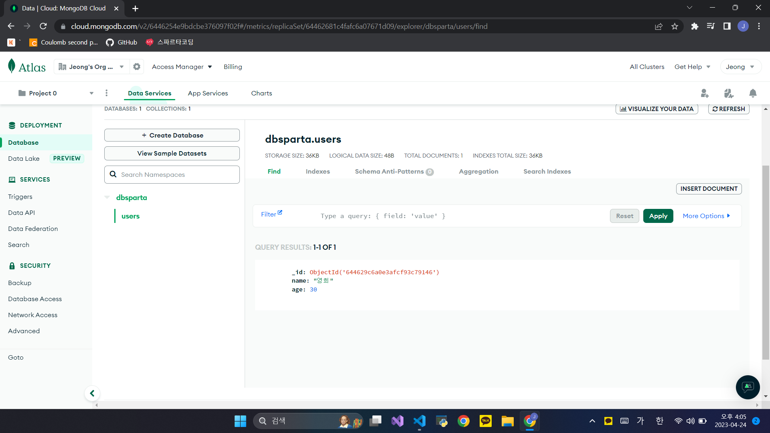This screenshot has width=770, height=433.
Task: Click the query filter input field
Action: point(461,216)
